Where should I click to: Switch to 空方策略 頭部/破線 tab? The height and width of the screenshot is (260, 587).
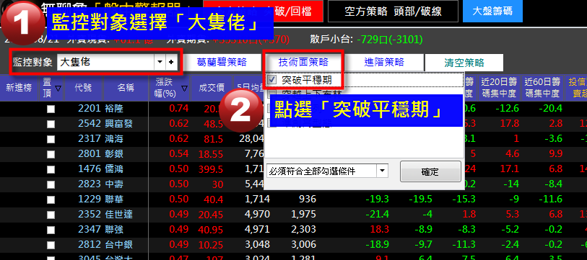point(393,12)
